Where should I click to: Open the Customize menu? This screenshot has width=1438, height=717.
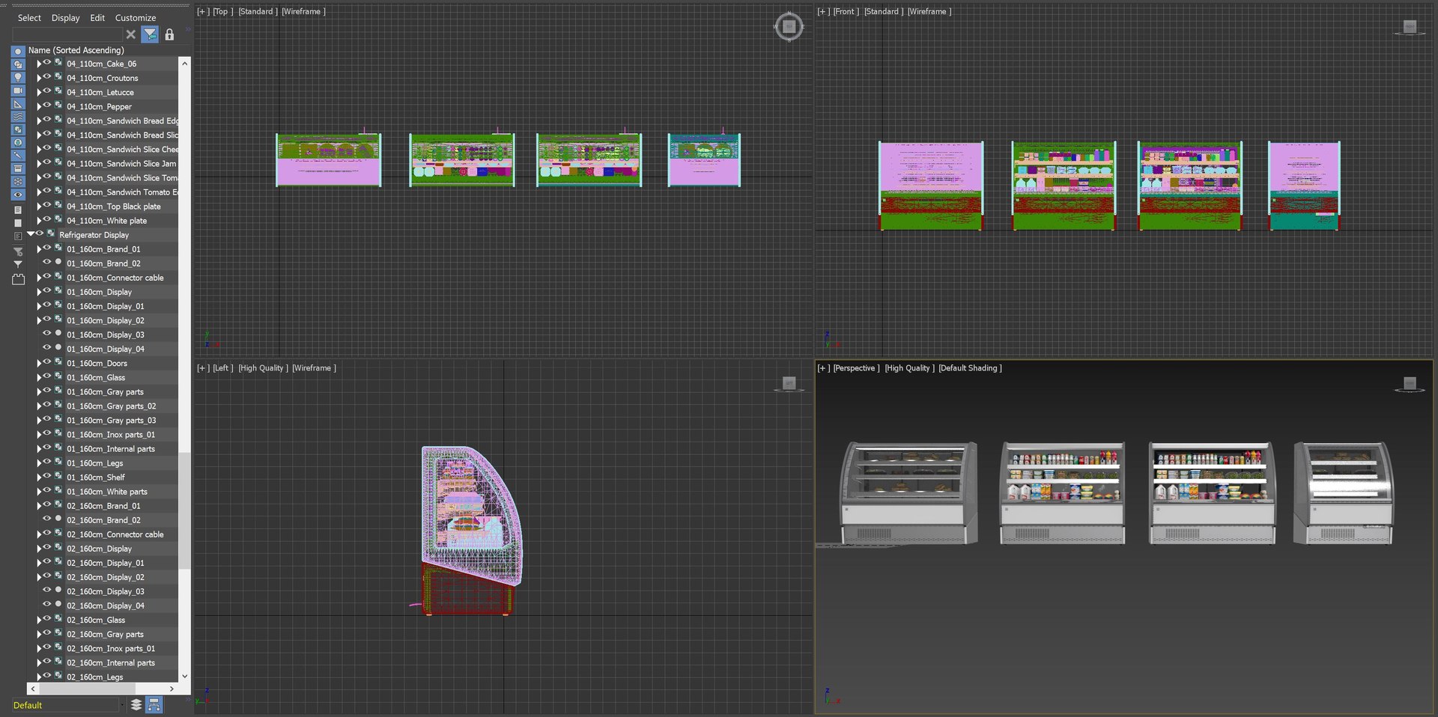click(136, 17)
